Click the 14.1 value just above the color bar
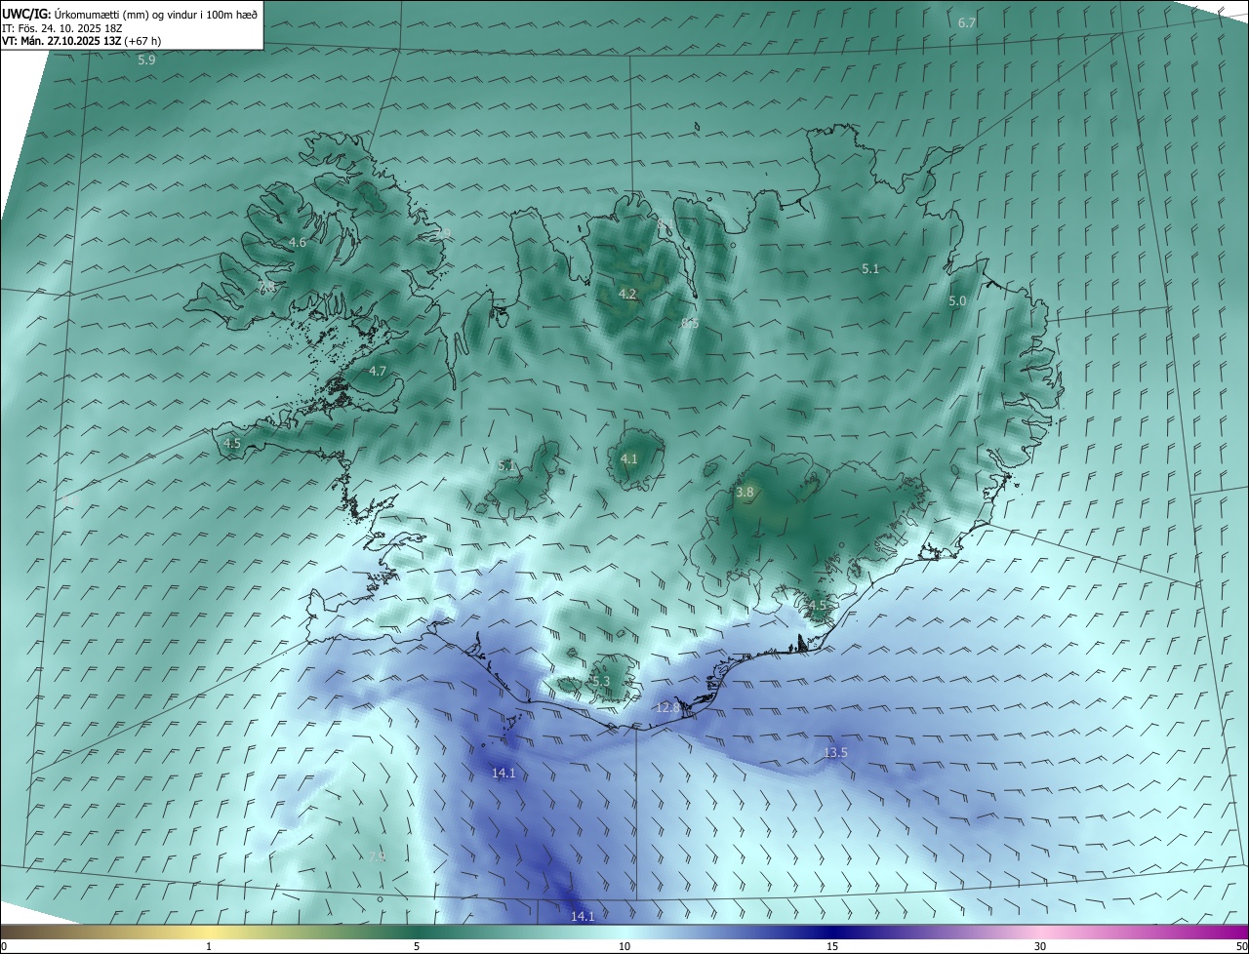 click(x=583, y=916)
